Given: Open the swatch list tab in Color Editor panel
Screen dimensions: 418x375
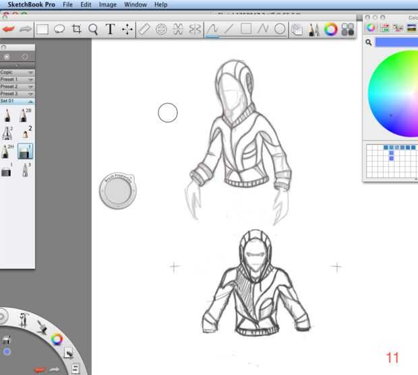Looking at the screenshot, I should (398, 28).
